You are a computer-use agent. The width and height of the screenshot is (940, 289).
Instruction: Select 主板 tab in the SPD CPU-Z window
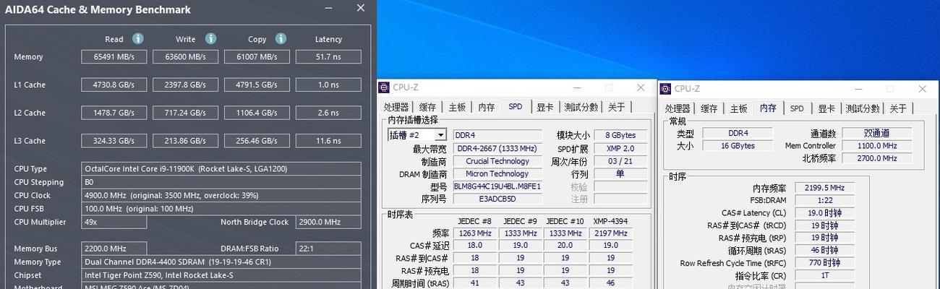(x=456, y=107)
